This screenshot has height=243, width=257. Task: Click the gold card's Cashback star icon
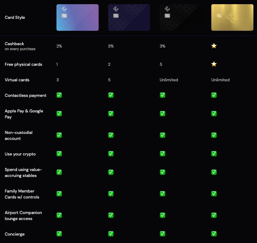tap(214, 46)
